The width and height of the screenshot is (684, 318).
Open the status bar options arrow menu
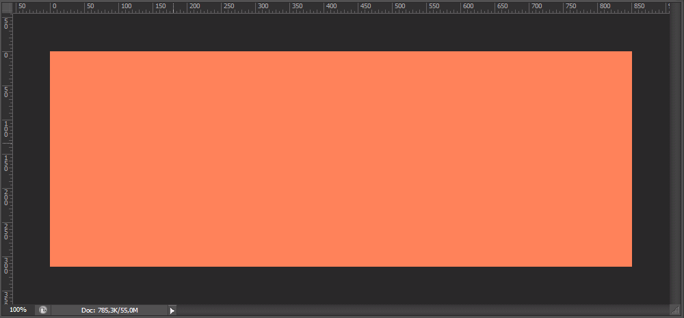[x=172, y=310]
